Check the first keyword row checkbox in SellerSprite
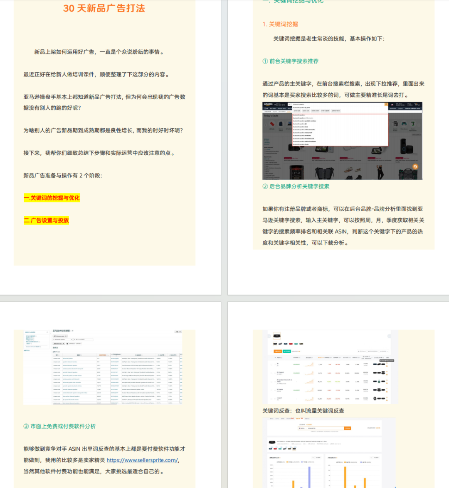The width and height of the screenshot is (449, 488). [x=271, y=364]
